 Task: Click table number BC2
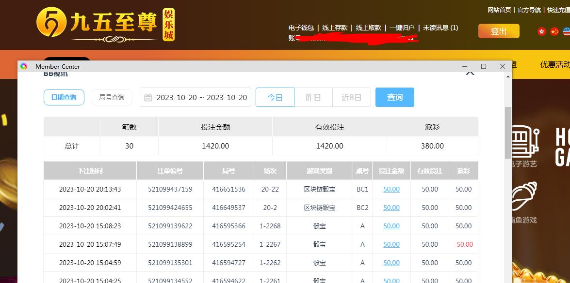click(x=362, y=208)
